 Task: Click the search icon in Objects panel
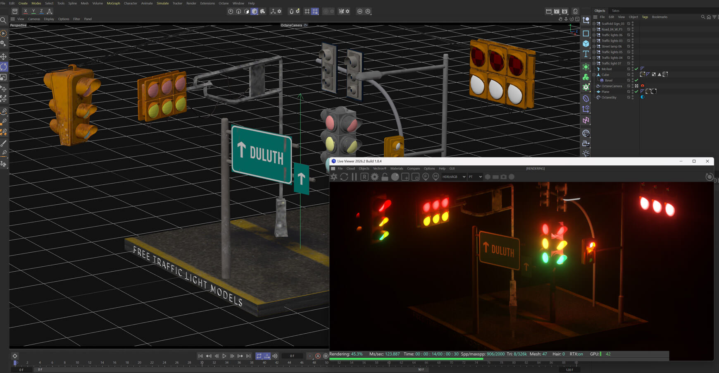(x=703, y=17)
